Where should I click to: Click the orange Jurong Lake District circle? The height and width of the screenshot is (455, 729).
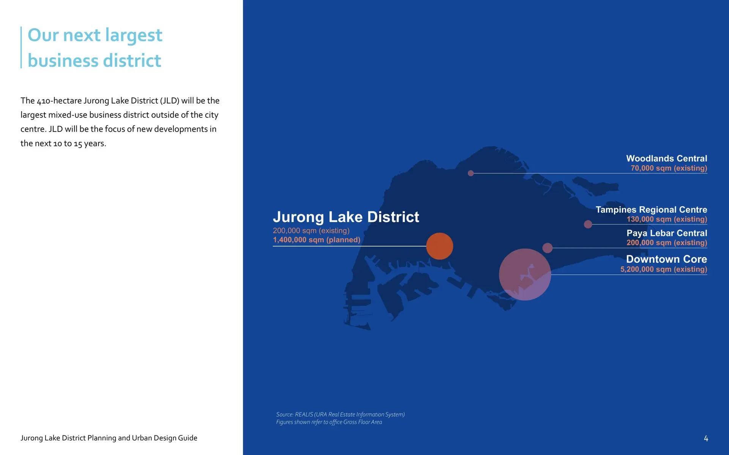coord(439,246)
